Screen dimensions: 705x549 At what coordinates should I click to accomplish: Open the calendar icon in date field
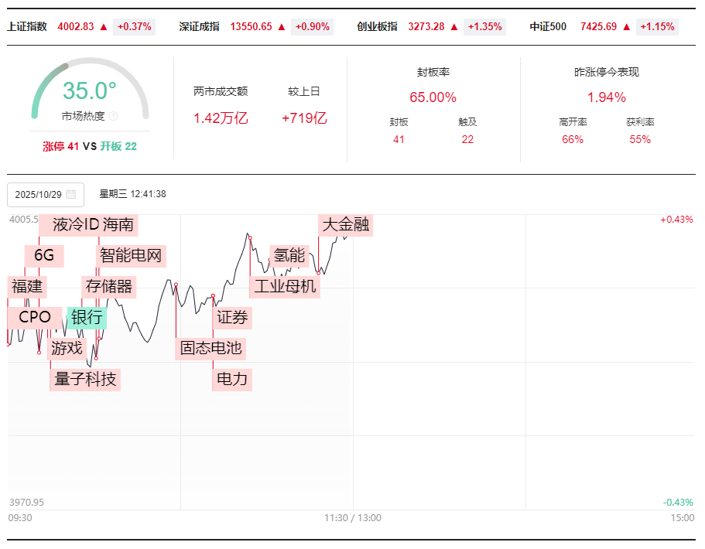coord(70,194)
